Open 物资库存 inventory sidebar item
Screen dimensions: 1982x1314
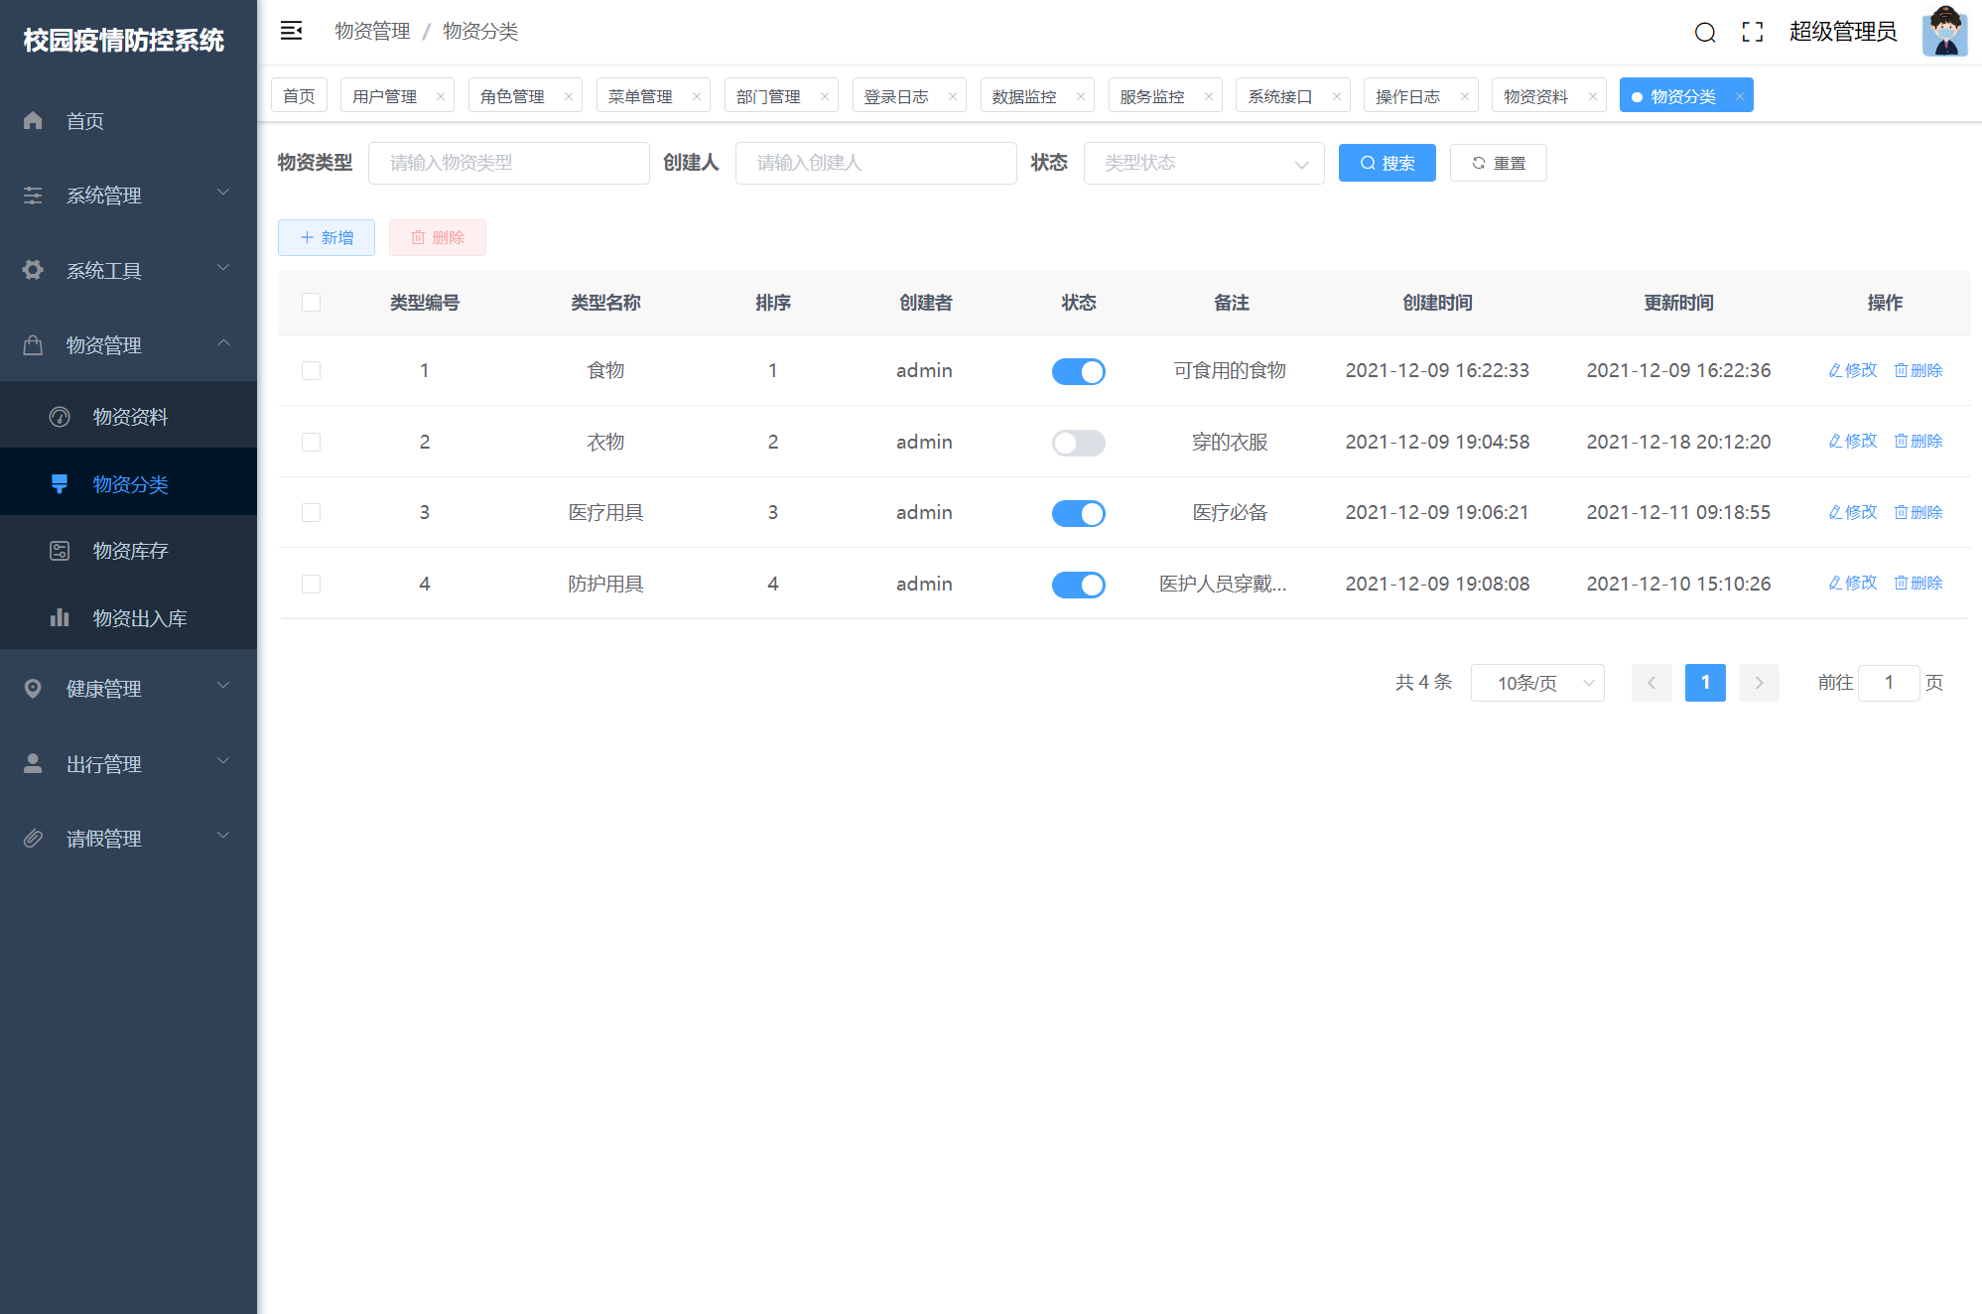pyautogui.click(x=129, y=551)
